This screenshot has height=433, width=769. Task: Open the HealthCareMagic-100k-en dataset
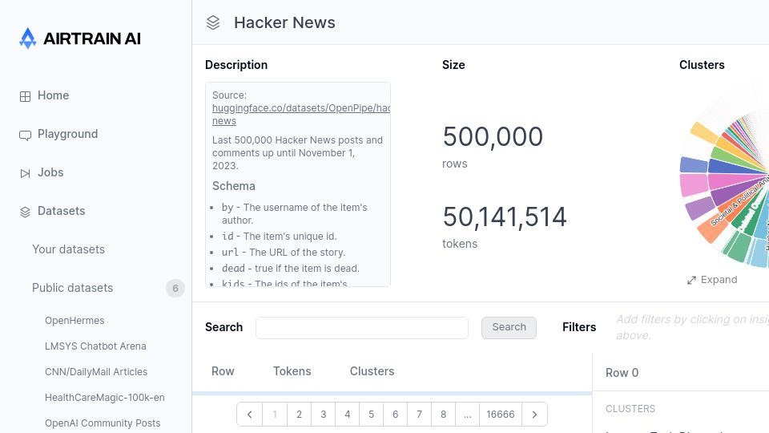[105, 397]
